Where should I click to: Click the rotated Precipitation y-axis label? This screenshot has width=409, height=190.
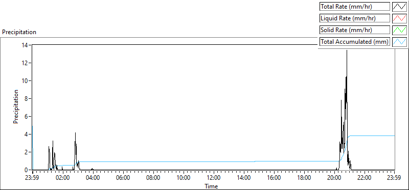pyautogui.click(x=16, y=107)
